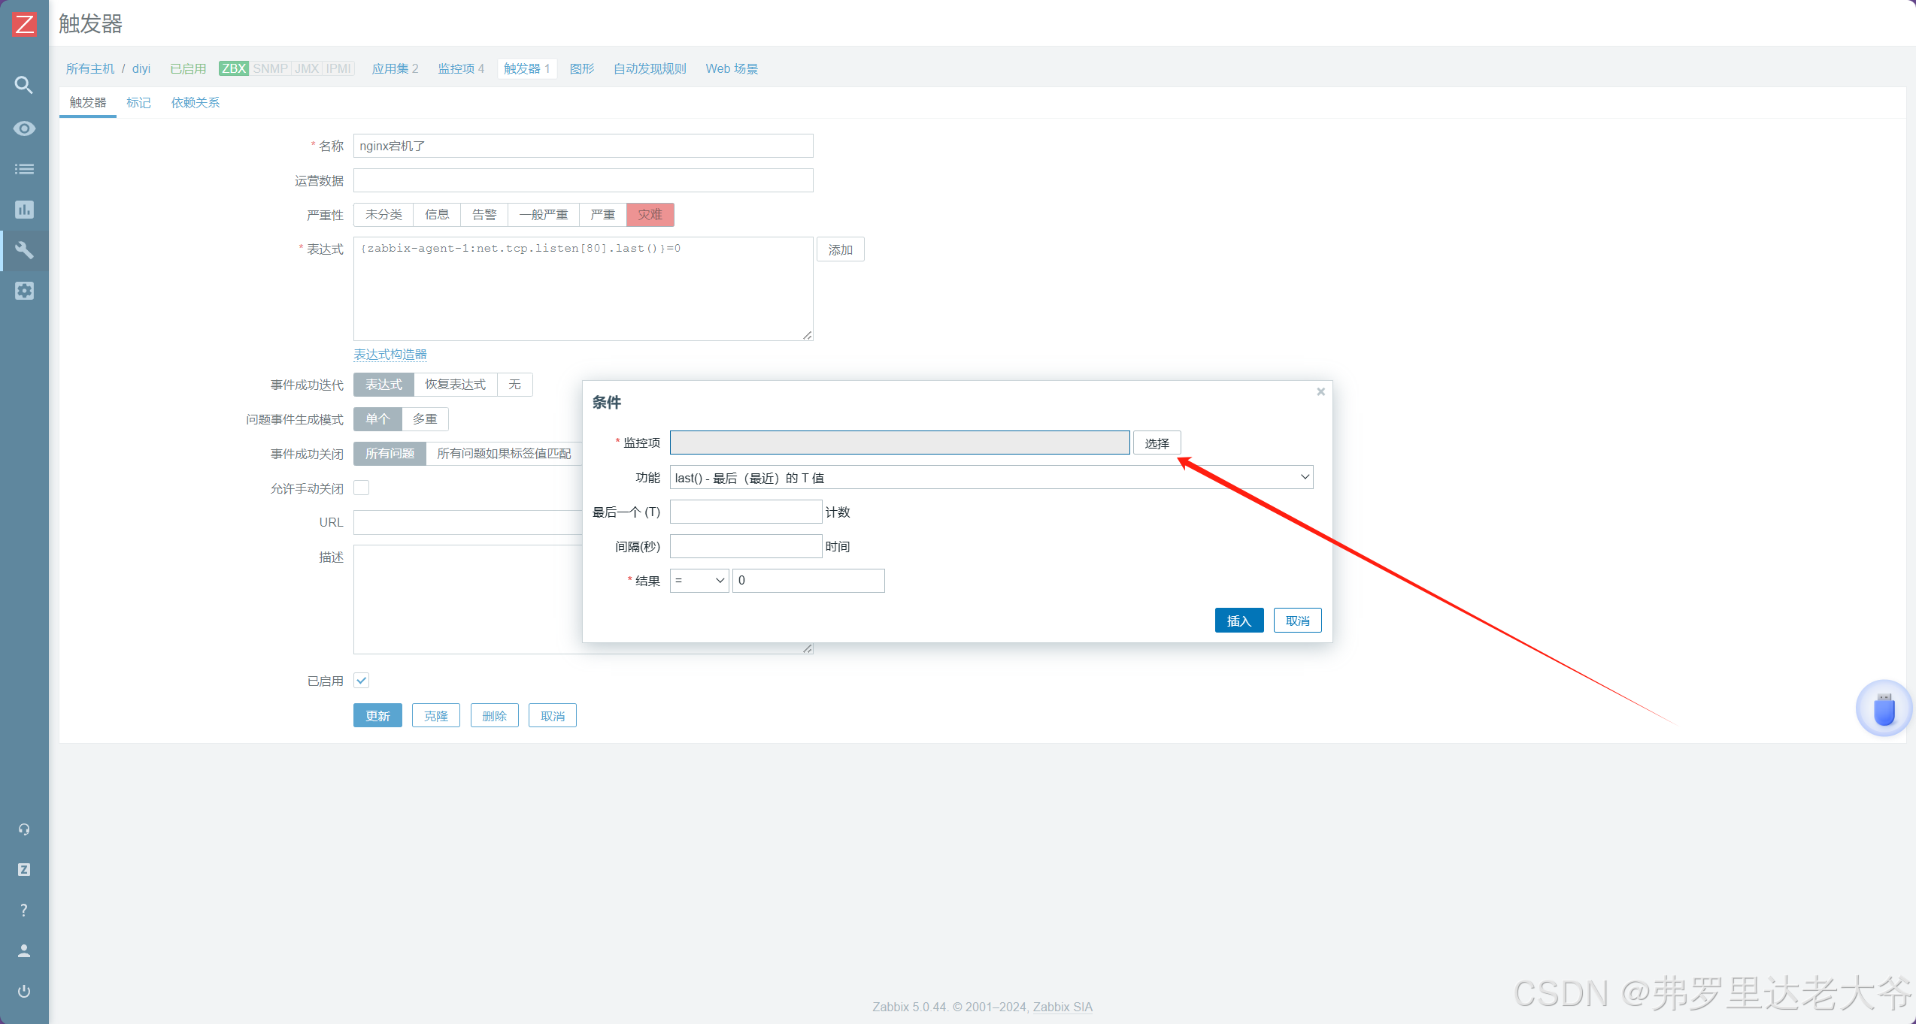Image resolution: width=1916 pixels, height=1024 pixels.
Task: Uncheck the 已启用 checkbox
Action: point(362,681)
